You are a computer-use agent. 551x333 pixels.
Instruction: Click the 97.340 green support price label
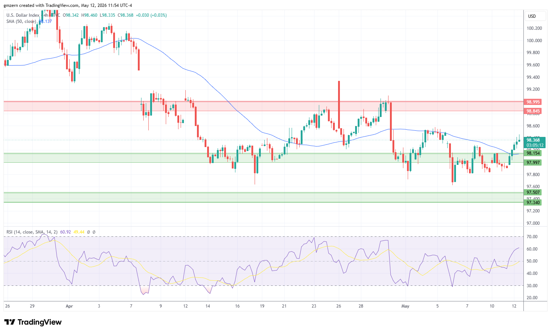click(x=533, y=203)
